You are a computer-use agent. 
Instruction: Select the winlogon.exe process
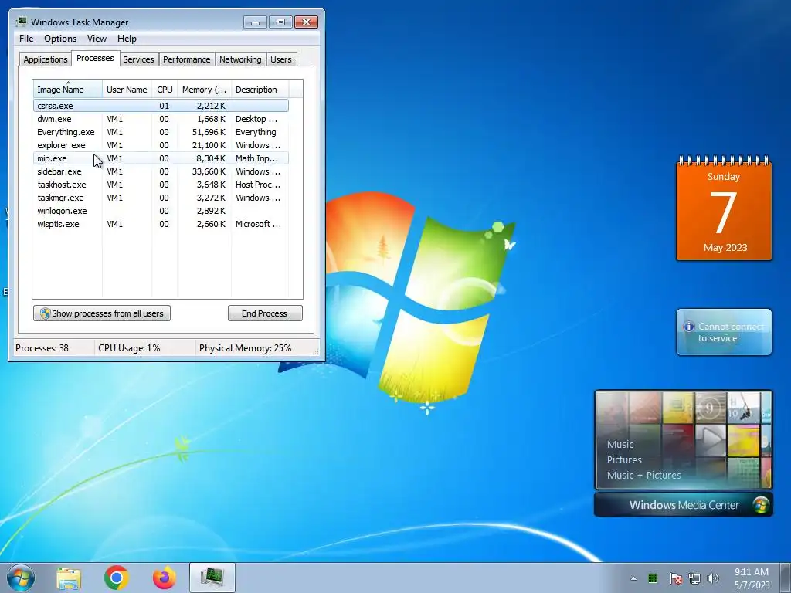coord(161,211)
